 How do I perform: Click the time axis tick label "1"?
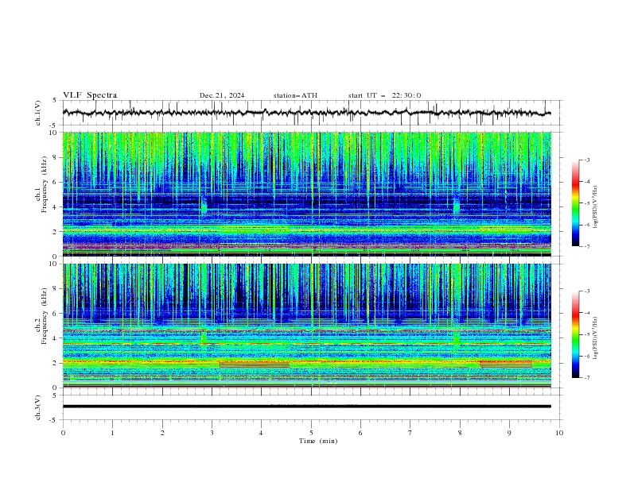click(x=112, y=433)
